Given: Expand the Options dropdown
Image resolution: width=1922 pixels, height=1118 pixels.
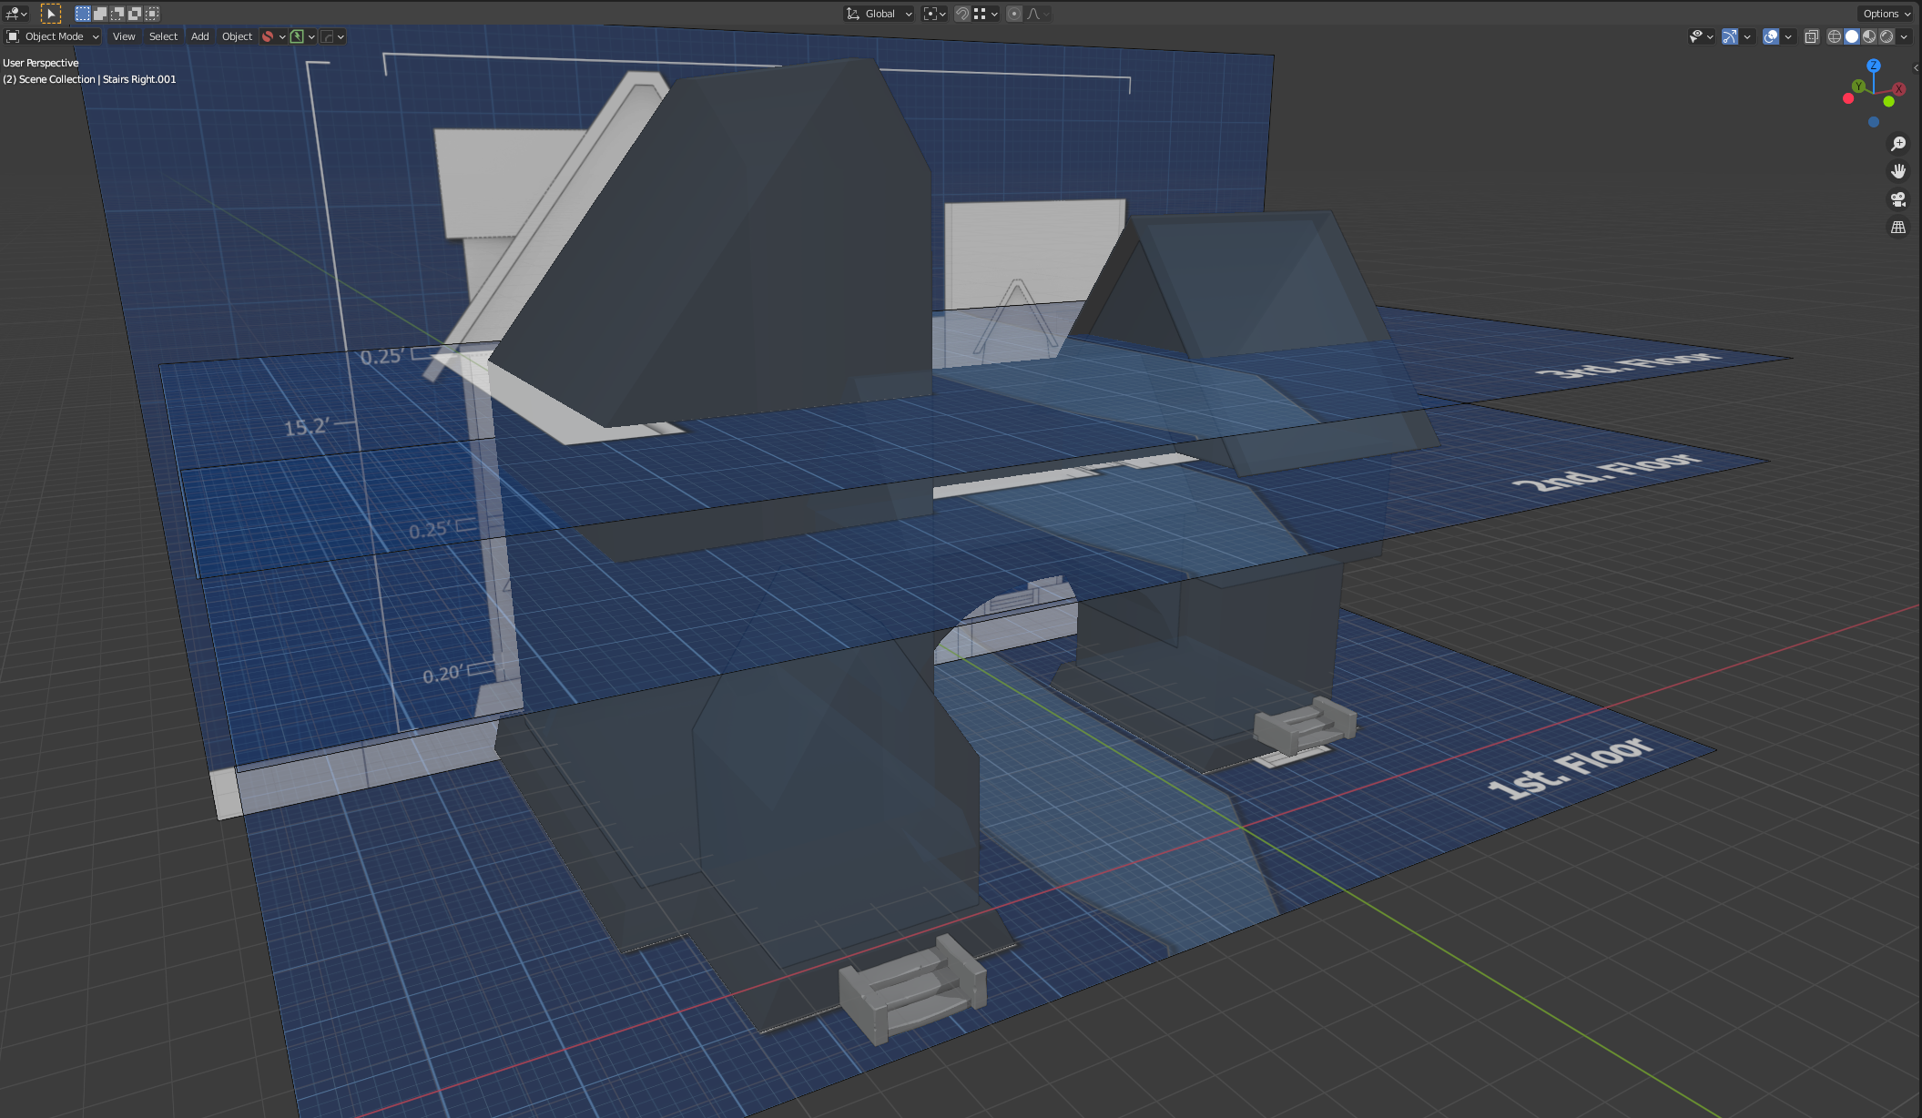Looking at the screenshot, I should coord(1885,14).
